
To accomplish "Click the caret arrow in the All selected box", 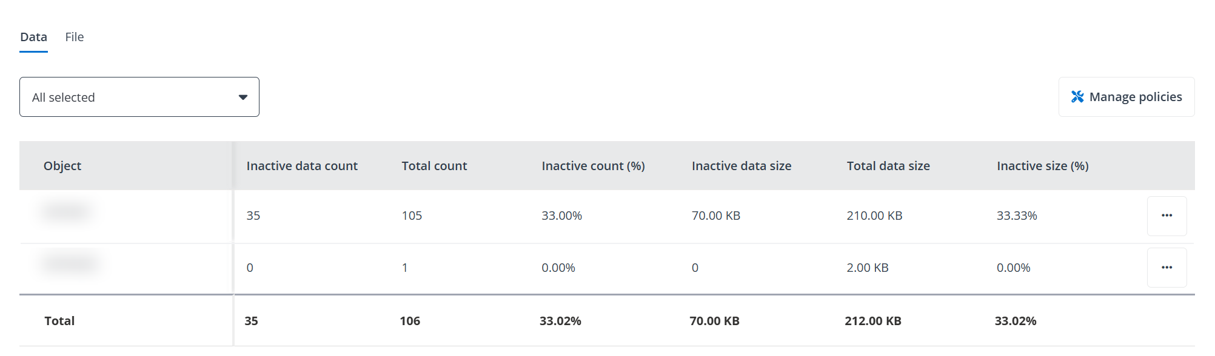I will [243, 97].
